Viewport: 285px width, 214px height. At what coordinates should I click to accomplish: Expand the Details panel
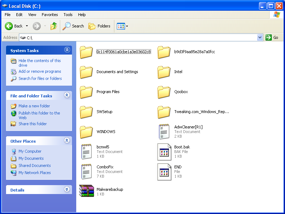(x=67, y=190)
